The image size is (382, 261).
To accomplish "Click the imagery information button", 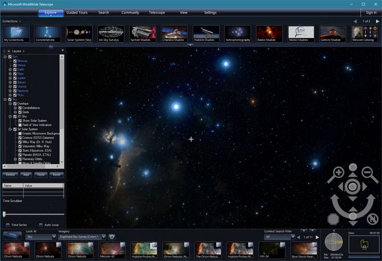I will click(x=112, y=237).
